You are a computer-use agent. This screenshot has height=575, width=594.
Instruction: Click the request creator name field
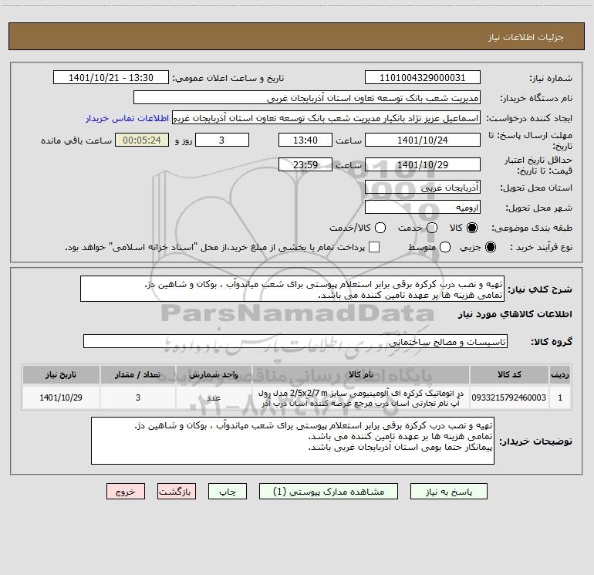(326, 118)
